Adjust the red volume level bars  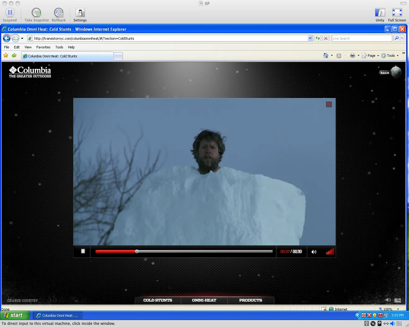pyautogui.click(x=330, y=251)
